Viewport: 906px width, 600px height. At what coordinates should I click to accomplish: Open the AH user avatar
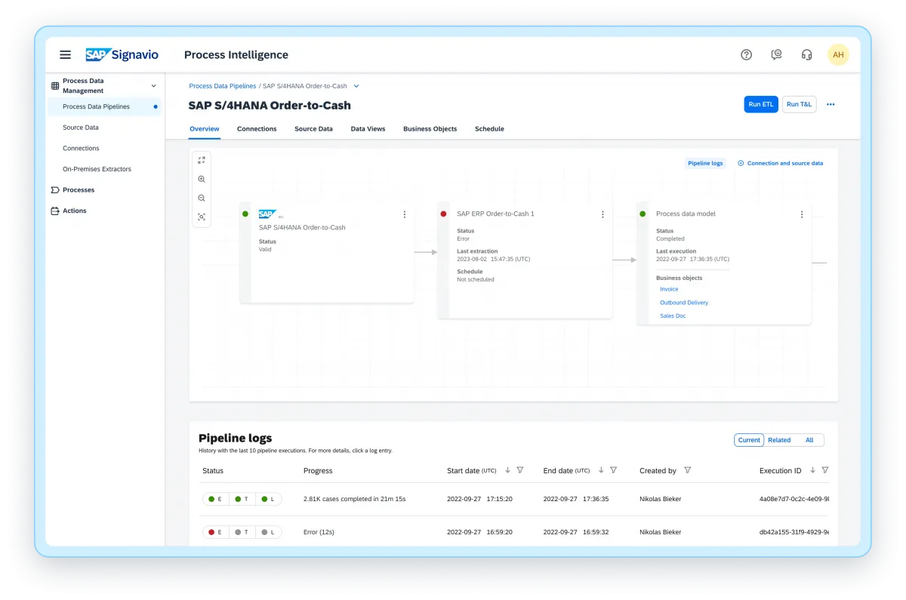(838, 54)
